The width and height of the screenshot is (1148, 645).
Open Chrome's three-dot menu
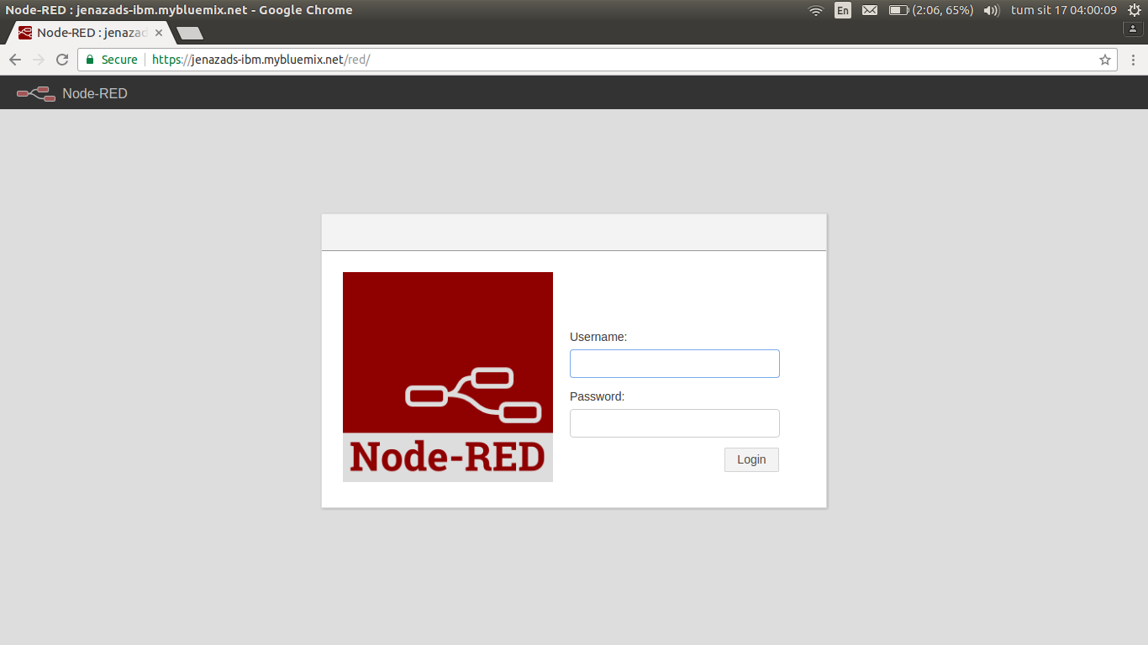coord(1133,60)
